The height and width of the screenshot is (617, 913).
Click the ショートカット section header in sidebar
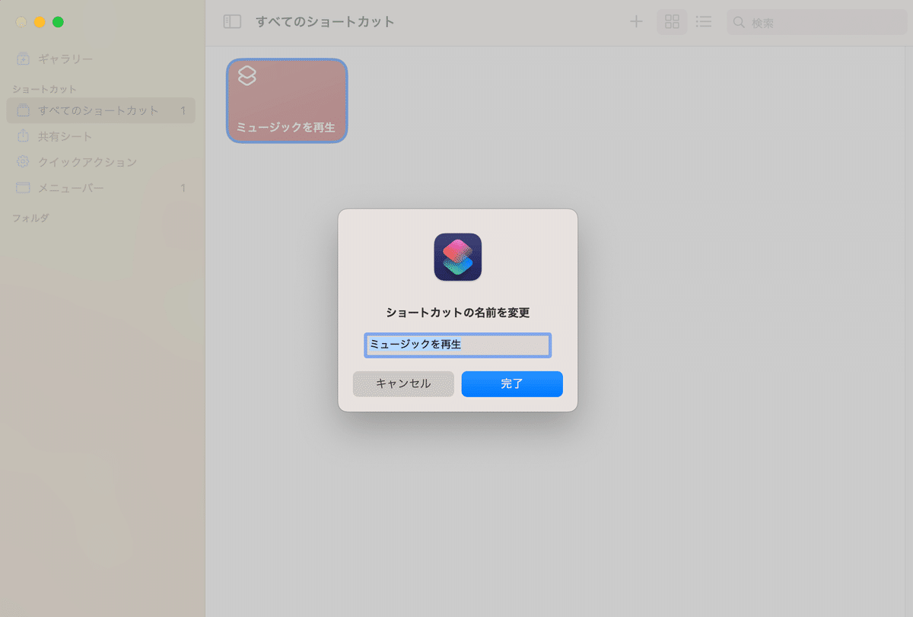44,89
